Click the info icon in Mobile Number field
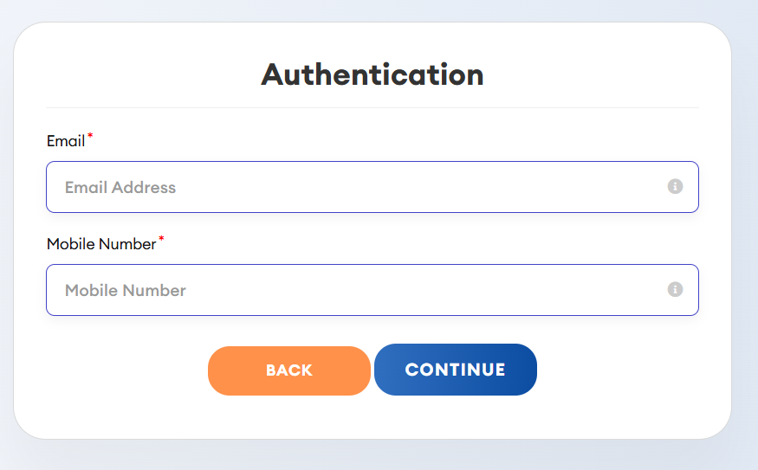This screenshot has height=470, width=758. tap(675, 290)
